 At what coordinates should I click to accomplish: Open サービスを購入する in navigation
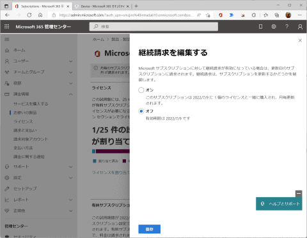pyautogui.click(x=31, y=104)
